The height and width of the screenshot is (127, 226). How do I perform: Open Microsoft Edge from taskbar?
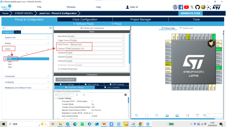pos(75,124)
